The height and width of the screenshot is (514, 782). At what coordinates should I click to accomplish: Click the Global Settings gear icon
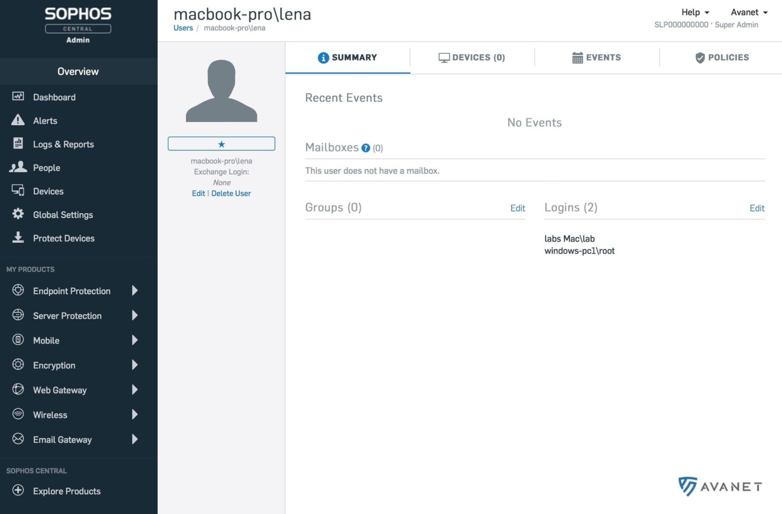tap(18, 214)
